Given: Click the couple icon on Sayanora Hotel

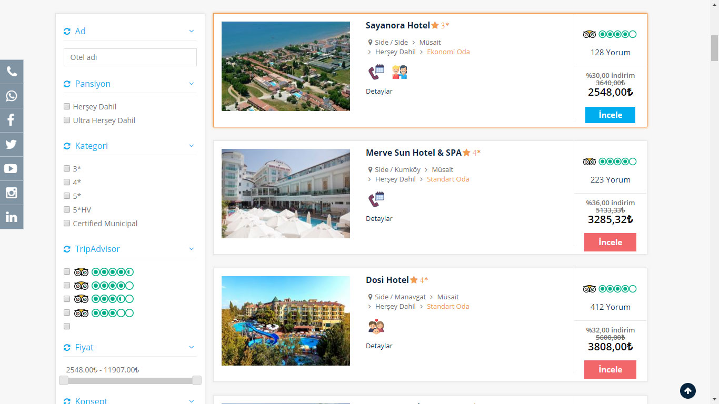Looking at the screenshot, I should coord(400,72).
